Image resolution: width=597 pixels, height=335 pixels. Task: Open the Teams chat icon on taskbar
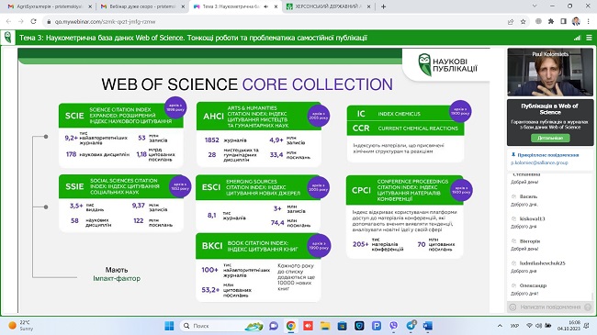[274, 326]
